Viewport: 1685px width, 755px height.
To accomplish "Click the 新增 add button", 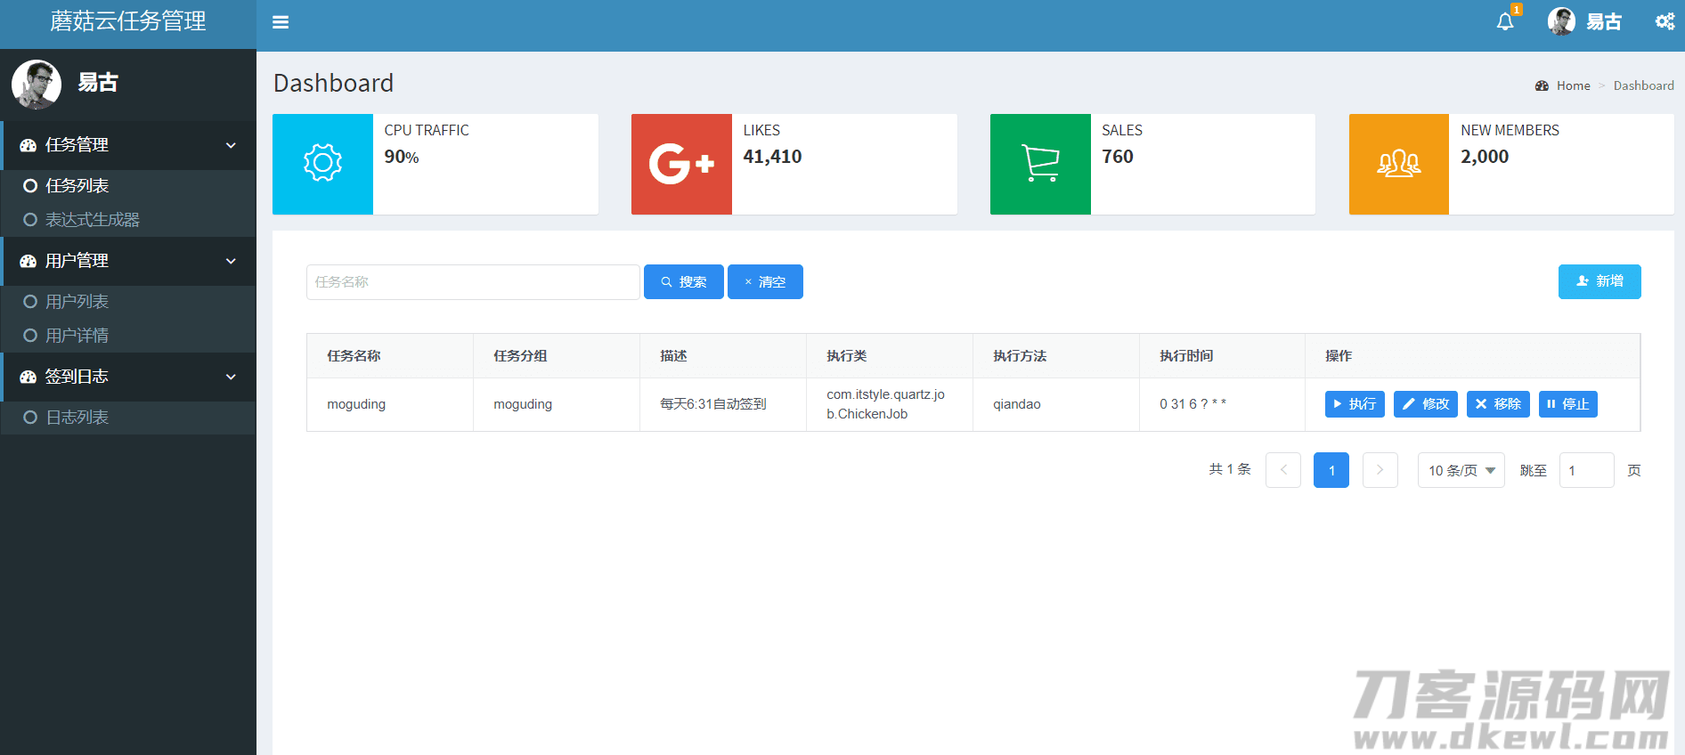I will [x=1600, y=281].
